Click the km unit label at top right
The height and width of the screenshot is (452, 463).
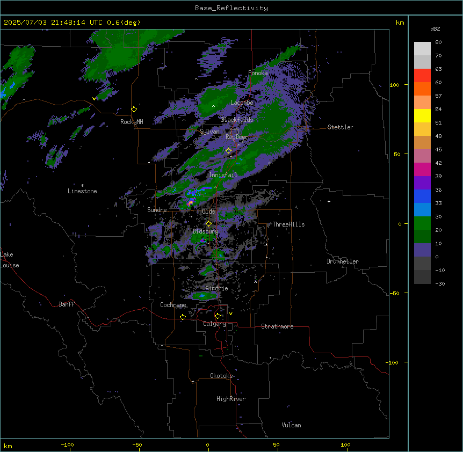pyautogui.click(x=400, y=23)
